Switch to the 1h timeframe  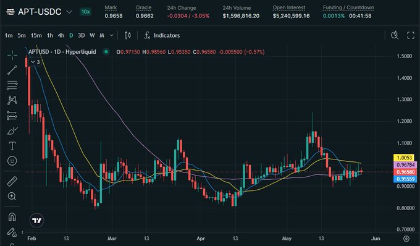pos(50,35)
